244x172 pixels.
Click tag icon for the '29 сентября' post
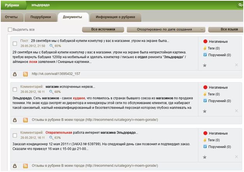click(x=205, y=48)
